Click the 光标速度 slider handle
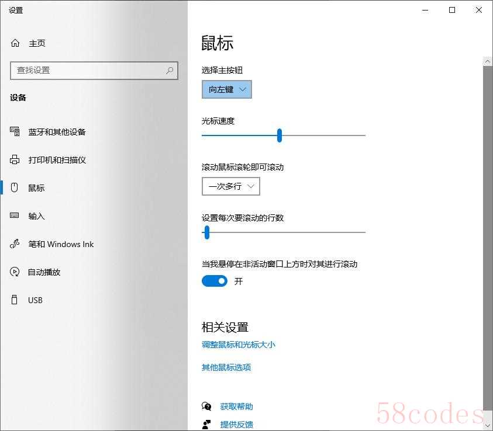 coord(279,135)
